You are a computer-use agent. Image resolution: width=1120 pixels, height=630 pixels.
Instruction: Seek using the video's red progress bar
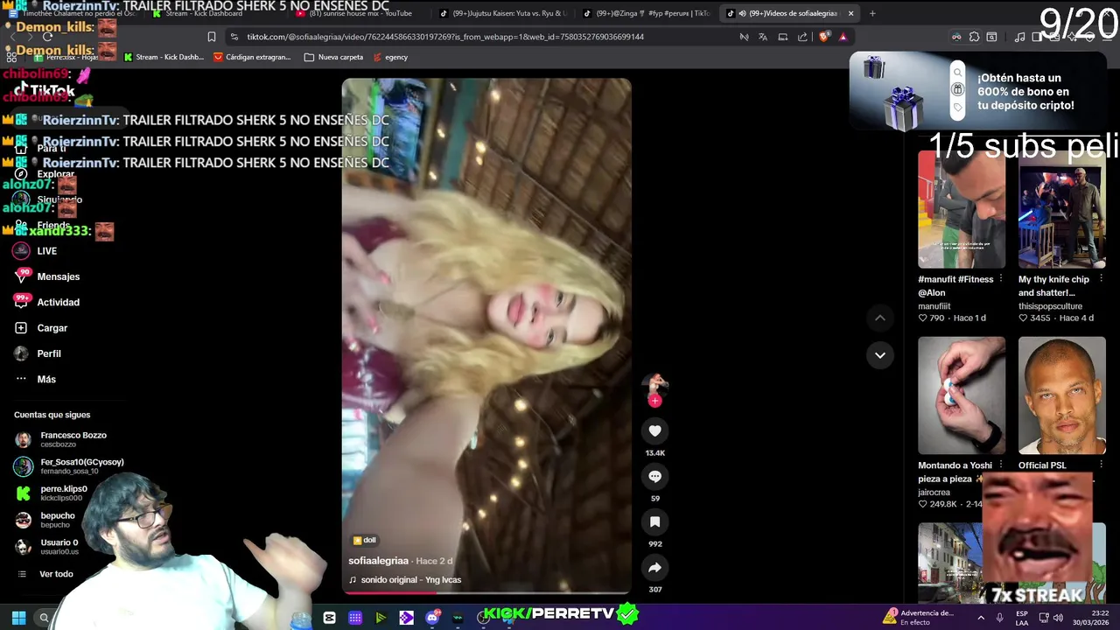(486, 592)
